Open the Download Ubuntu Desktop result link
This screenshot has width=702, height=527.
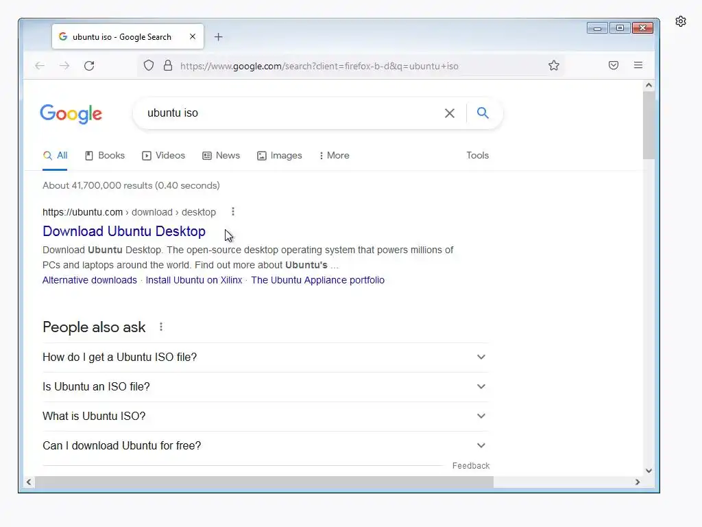coord(124,231)
